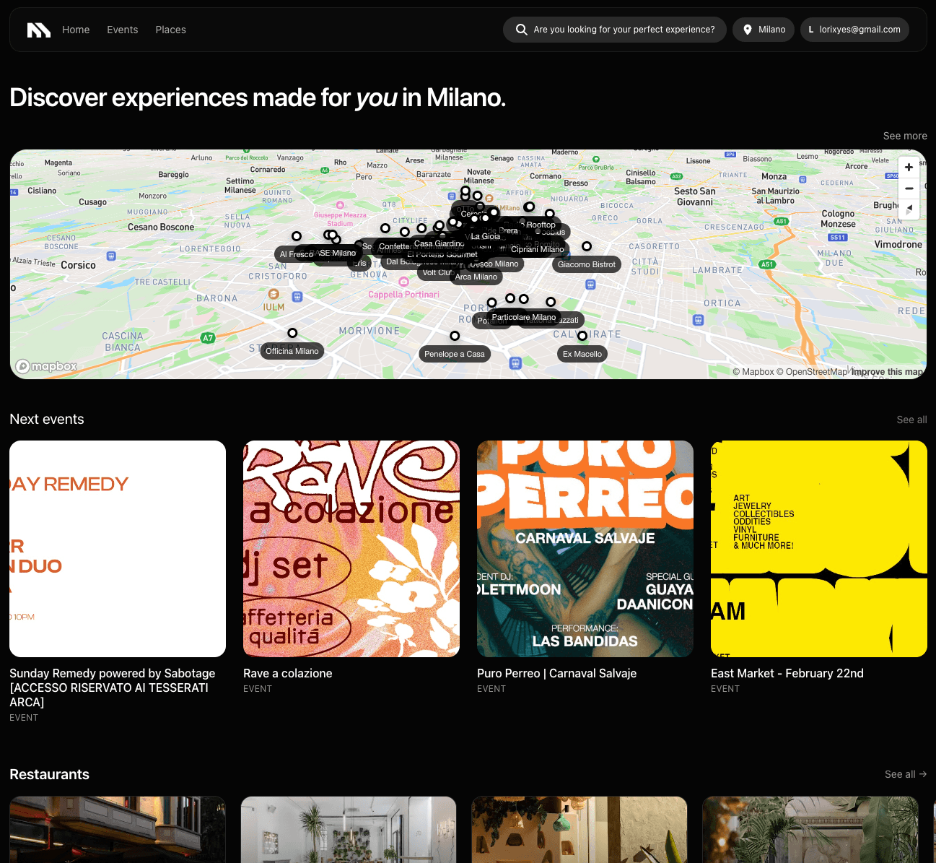
Task: Click the Giacomo Bistrot map label
Action: [586, 264]
